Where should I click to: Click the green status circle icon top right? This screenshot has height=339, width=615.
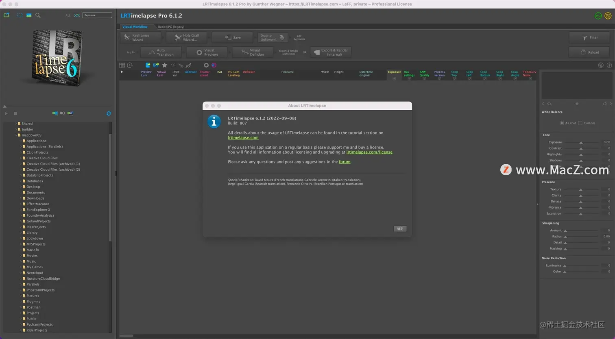(598, 15)
